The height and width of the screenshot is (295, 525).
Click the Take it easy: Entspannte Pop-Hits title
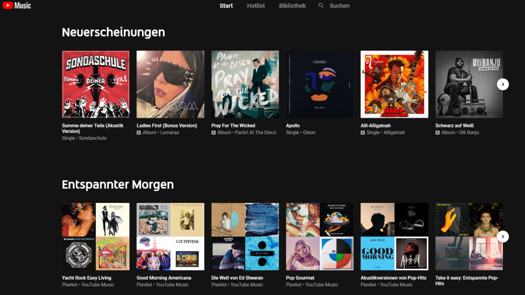coord(467,281)
